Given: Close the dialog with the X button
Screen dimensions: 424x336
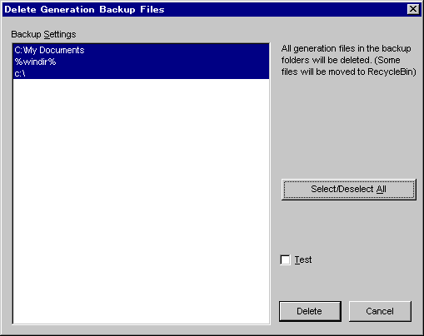Looking at the screenshot, I should (x=413, y=9).
